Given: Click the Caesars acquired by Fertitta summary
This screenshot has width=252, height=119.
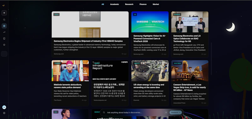Looking at the screenshot, I should tap(189, 96).
